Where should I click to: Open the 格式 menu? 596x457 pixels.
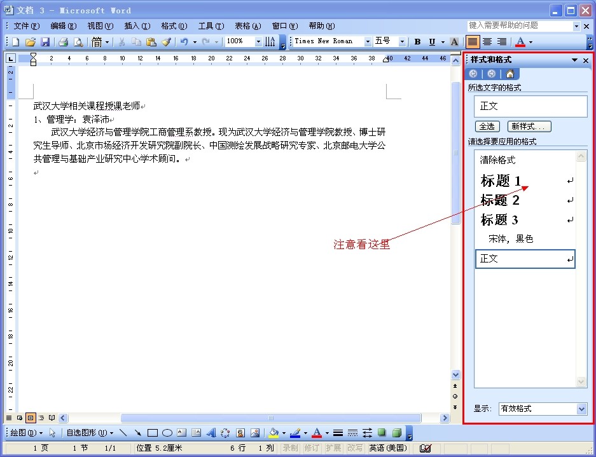point(174,26)
